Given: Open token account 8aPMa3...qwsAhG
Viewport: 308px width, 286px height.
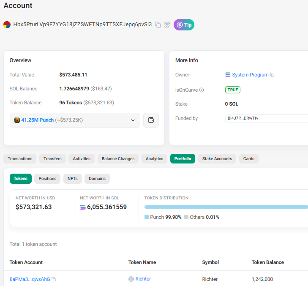Looking at the screenshot, I should point(30,279).
